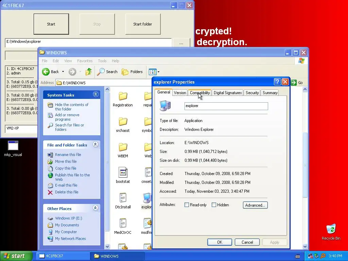
Task: Toggle the Hidden checkbox
Action: pos(214,205)
